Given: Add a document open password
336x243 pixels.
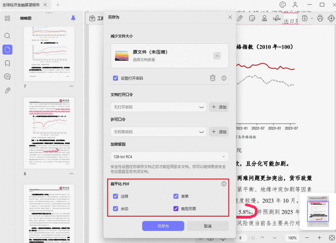Looking at the screenshot, I should tap(219, 107).
